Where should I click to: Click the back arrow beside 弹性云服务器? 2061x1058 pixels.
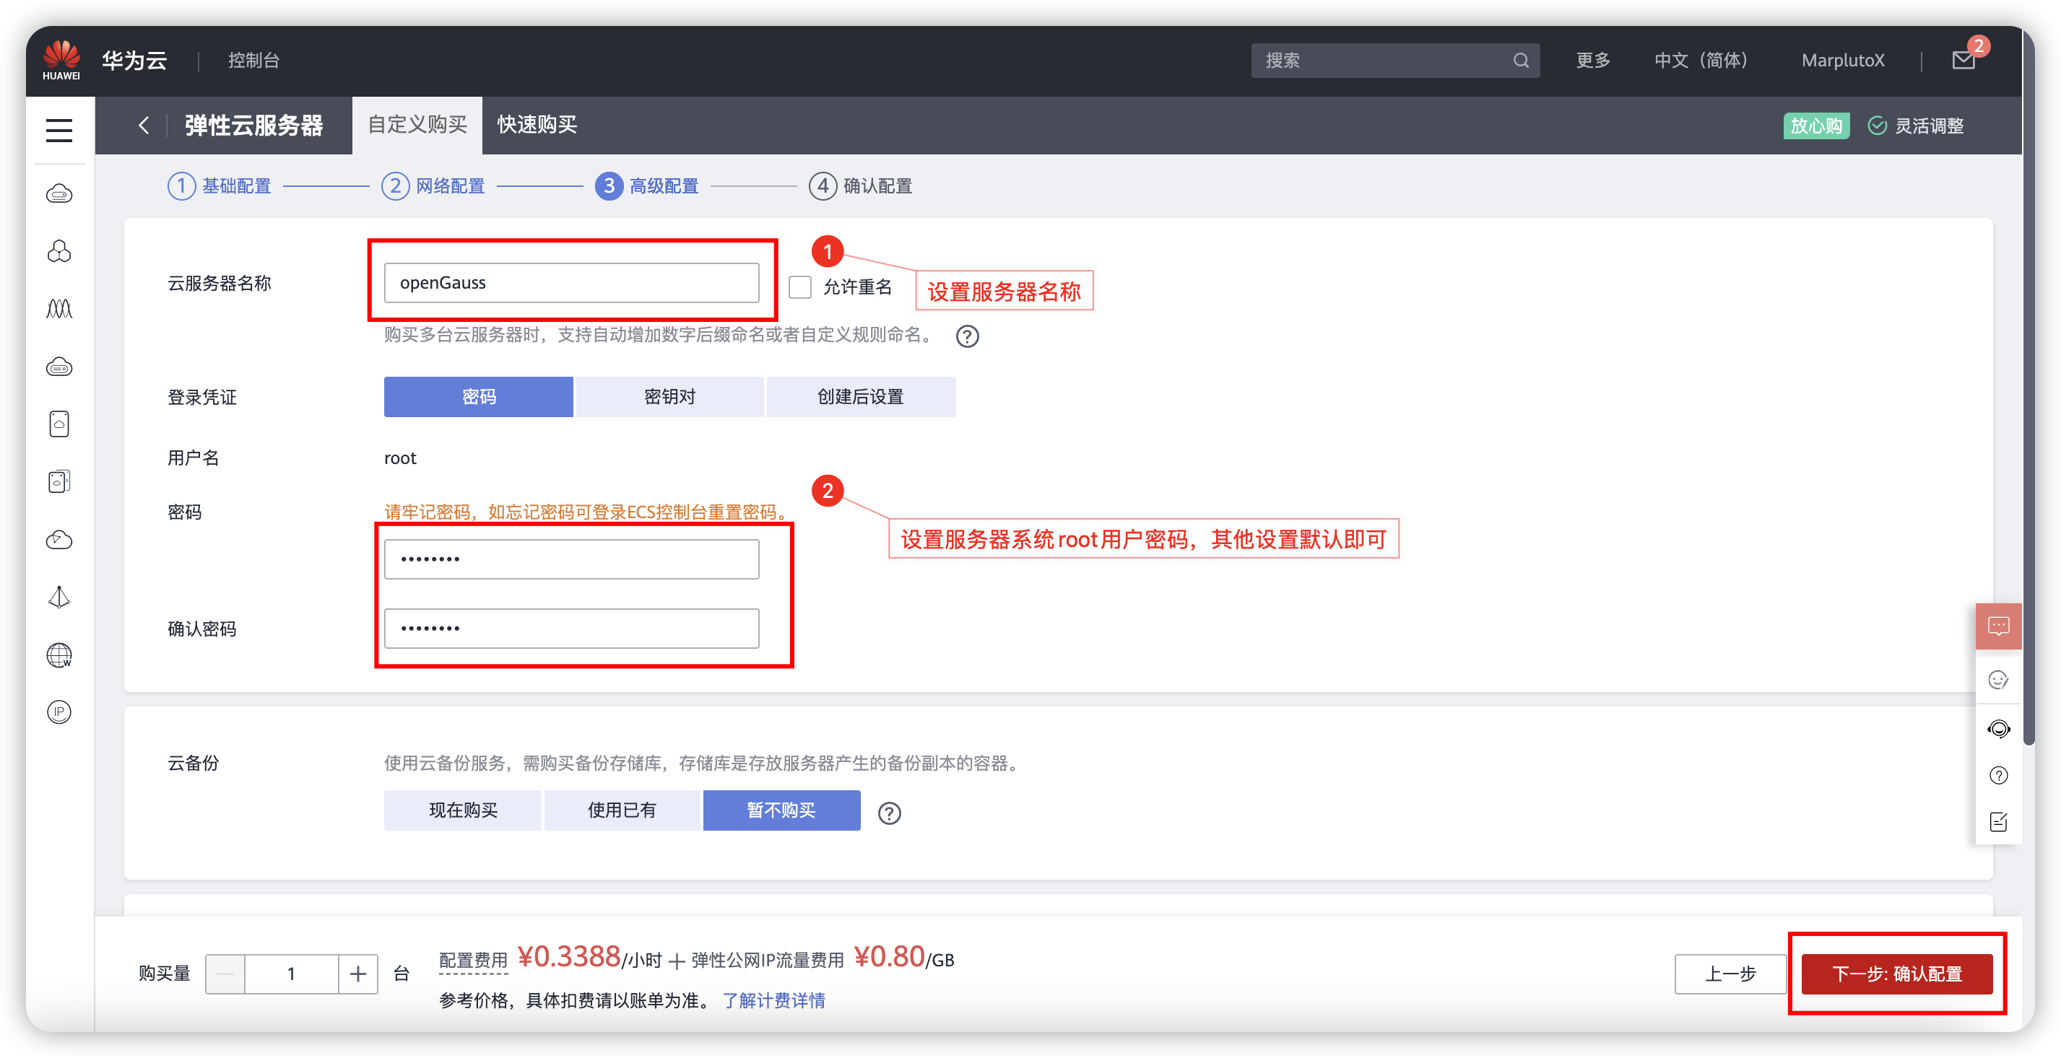click(144, 125)
